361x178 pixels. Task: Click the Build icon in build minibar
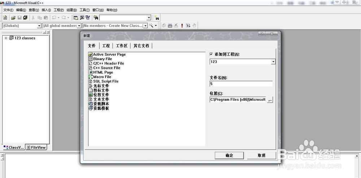coord(170,26)
